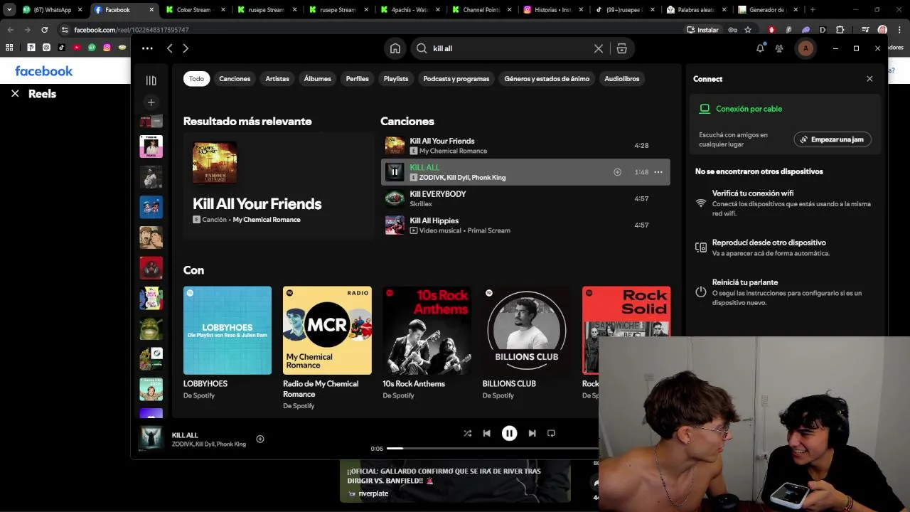This screenshot has width=910, height=512.
Task: Open more options for KILL ALL row
Action: tap(658, 172)
